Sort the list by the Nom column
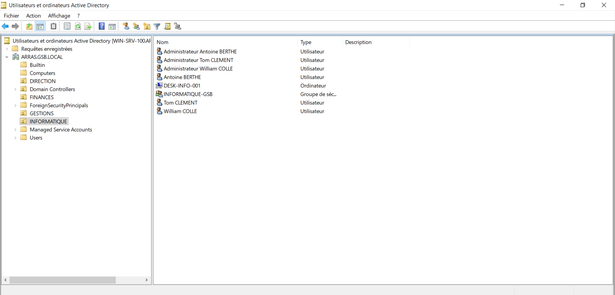Image resolution: width=615 pixels, height=295 pixels. pos(226,42)
